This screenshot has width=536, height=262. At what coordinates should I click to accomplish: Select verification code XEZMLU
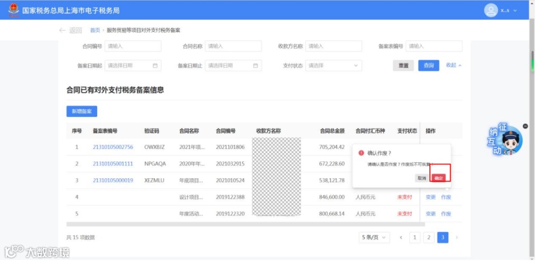(x=154, y=180)
